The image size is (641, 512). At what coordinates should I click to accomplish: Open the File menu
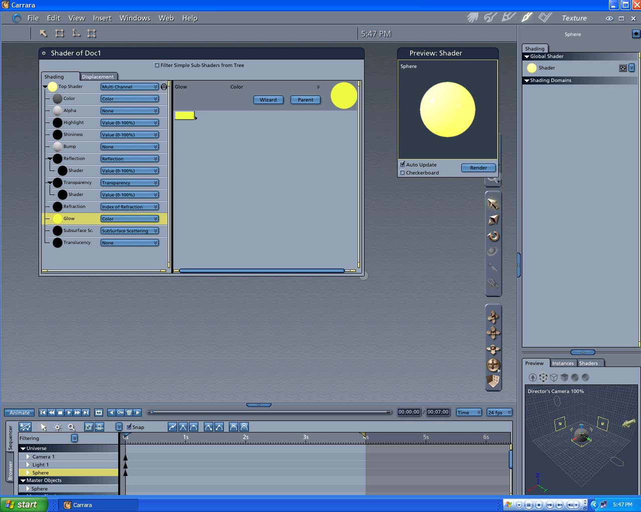point(33,18)
